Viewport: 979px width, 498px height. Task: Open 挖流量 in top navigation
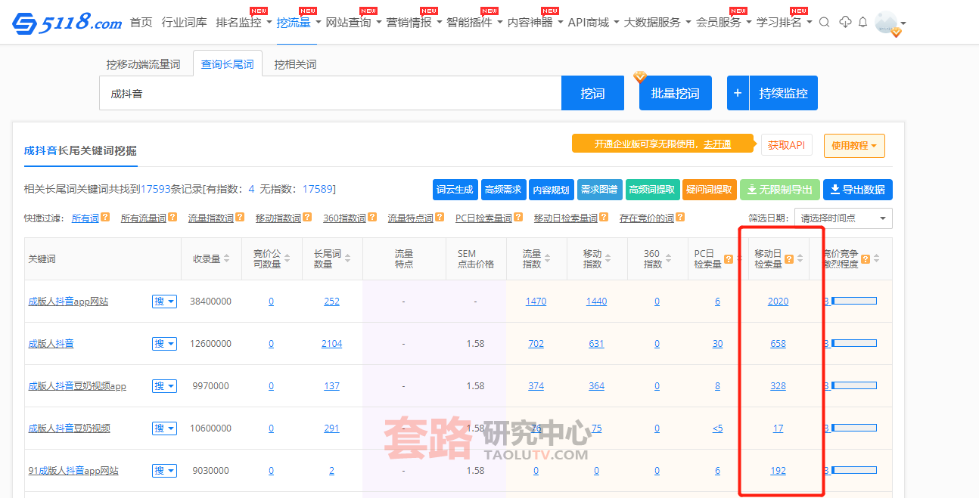[x=294, y=23]
